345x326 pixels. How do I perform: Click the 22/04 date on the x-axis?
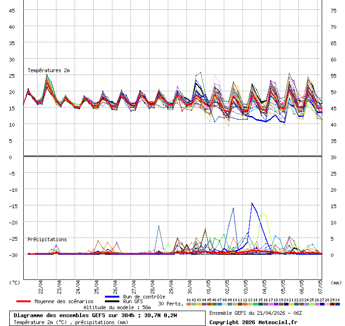(x=41, y=285)
